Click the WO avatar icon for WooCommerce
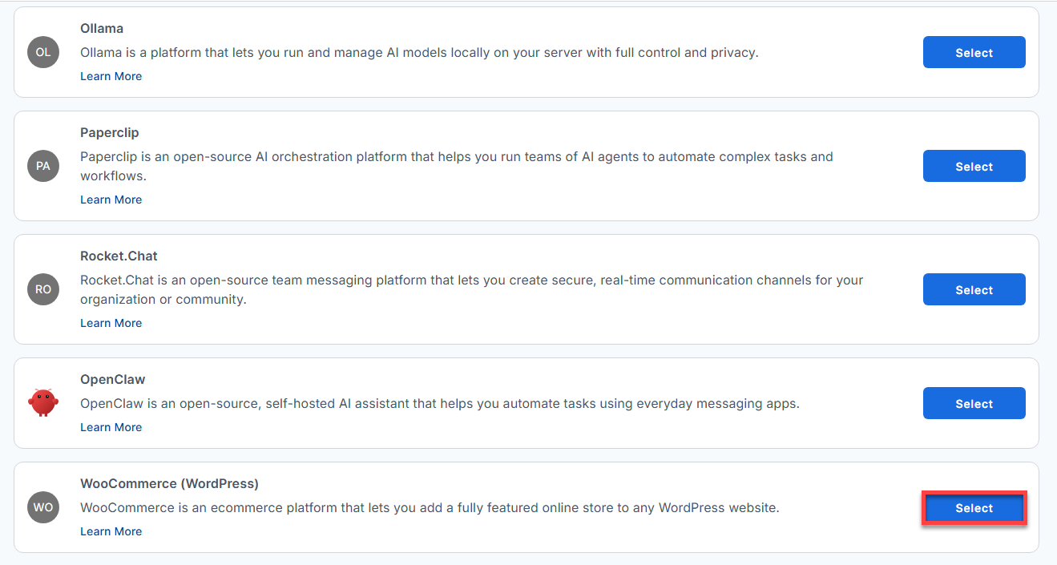 pyautogui.click(x=43, y=507)
